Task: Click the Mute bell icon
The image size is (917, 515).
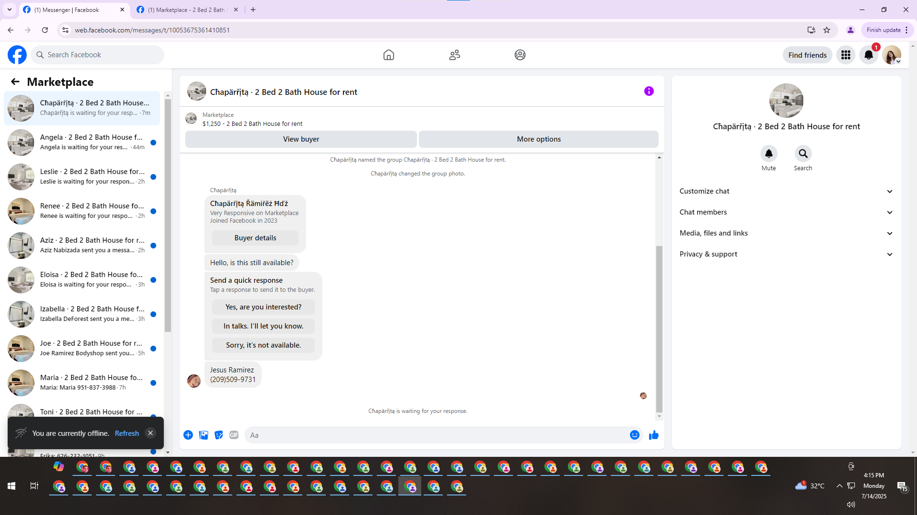Action: 768,154
